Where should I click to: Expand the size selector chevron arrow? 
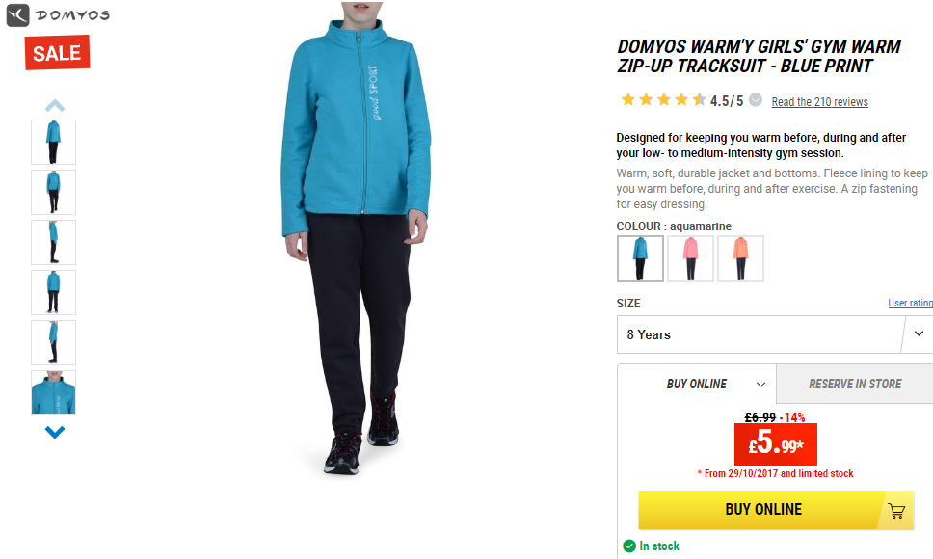(919, 333)
